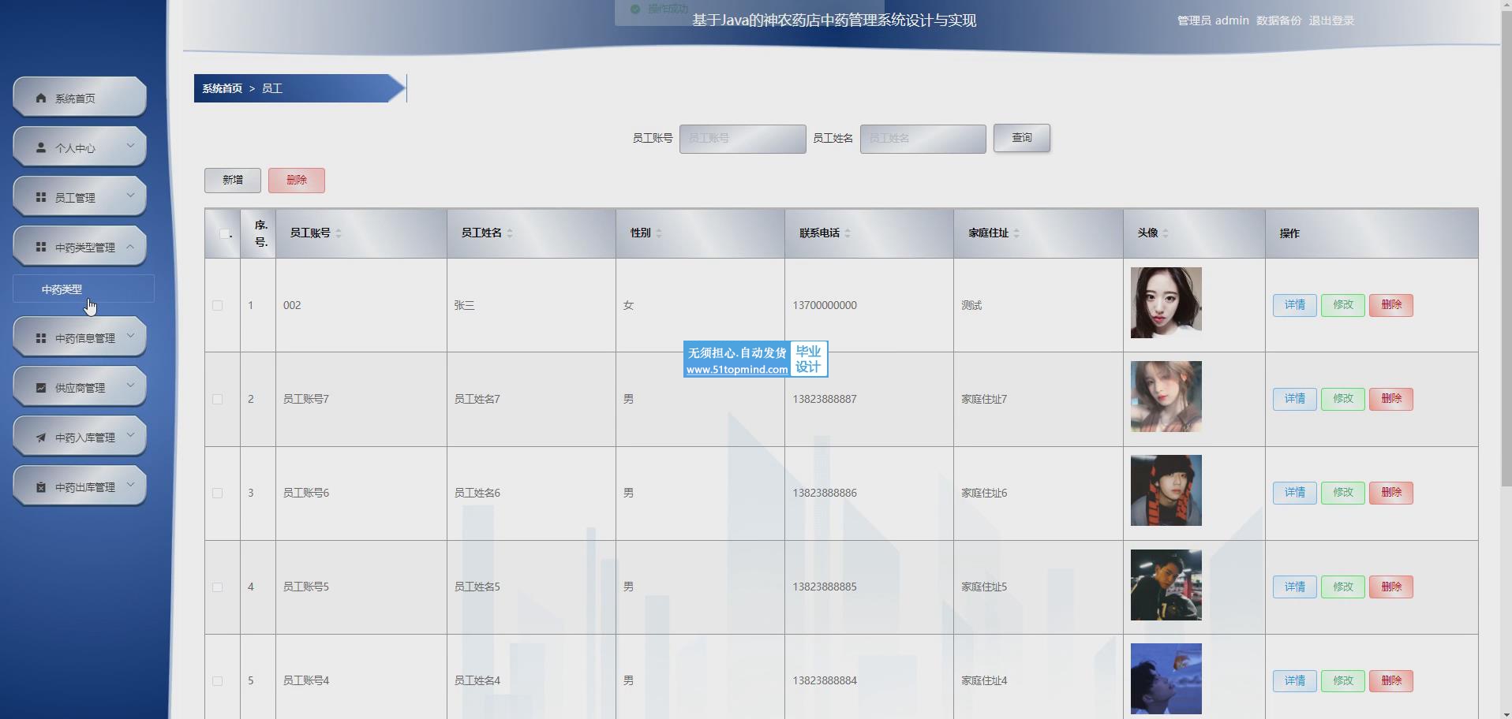Open 详情 for 员工账号4
Viewport: 1512px width, 719px height.
tap(1295, 680)
